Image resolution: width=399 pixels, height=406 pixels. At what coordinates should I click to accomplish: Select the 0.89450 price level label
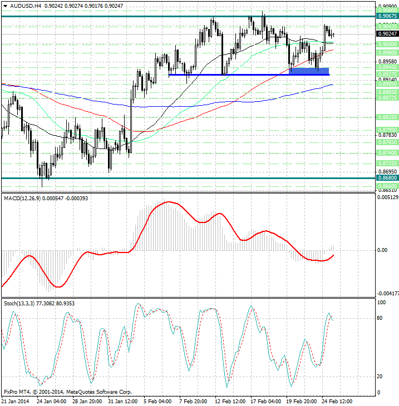(x=387, y=67)
